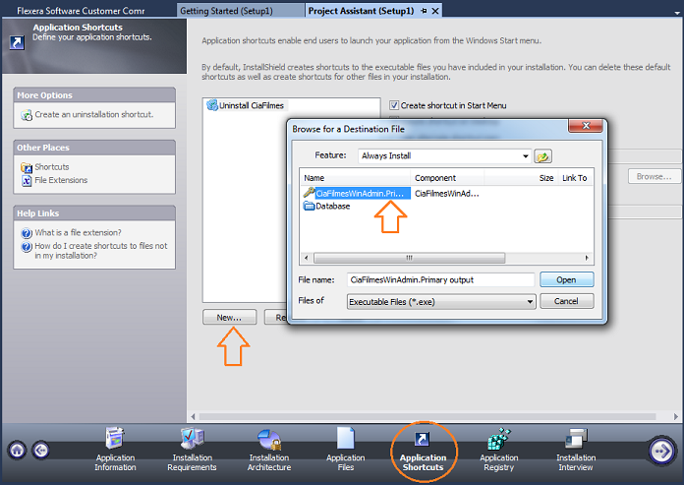Screen dimensions: 684x485
Task: Open 'How do I create shortcuts to files' link
Action: coord(101,251)
